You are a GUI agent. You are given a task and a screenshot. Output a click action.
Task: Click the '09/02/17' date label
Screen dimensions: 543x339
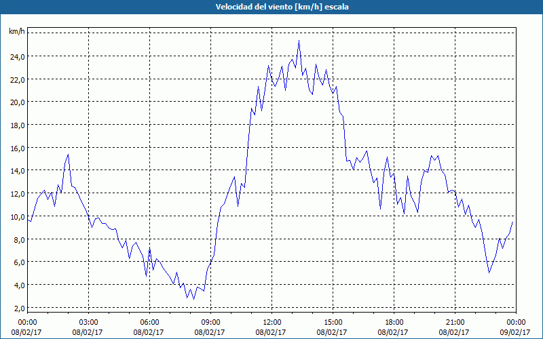[x=515, y=332]
